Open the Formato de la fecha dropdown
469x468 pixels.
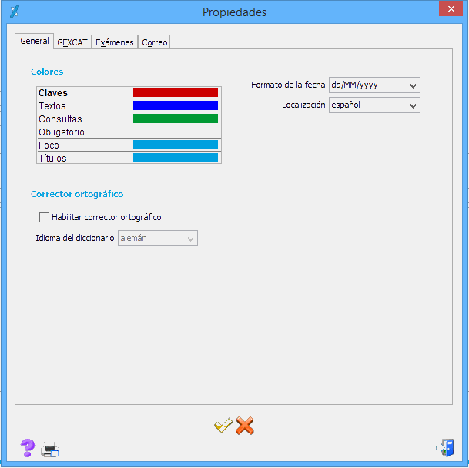tap(374, 85)
